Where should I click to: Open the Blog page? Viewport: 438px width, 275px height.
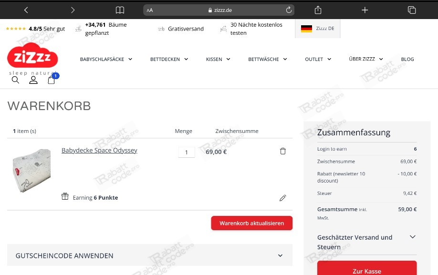(407, 59)
